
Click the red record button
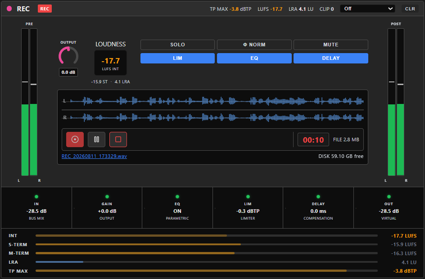(75, 139)
